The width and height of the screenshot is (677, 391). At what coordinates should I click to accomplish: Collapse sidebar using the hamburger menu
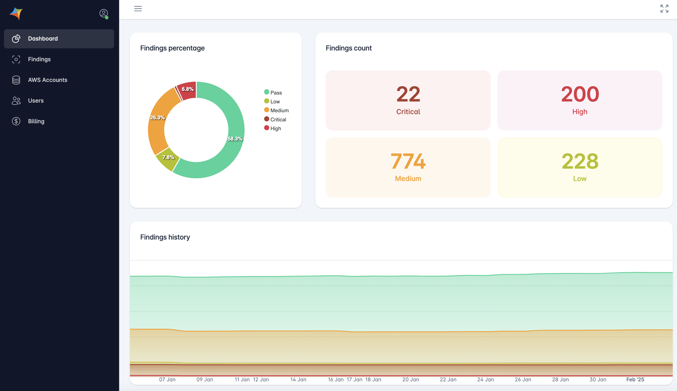point(138,9)
